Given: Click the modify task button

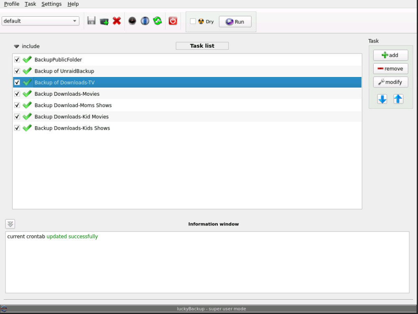Looking at the screenshot, I should tap(390, 82).
